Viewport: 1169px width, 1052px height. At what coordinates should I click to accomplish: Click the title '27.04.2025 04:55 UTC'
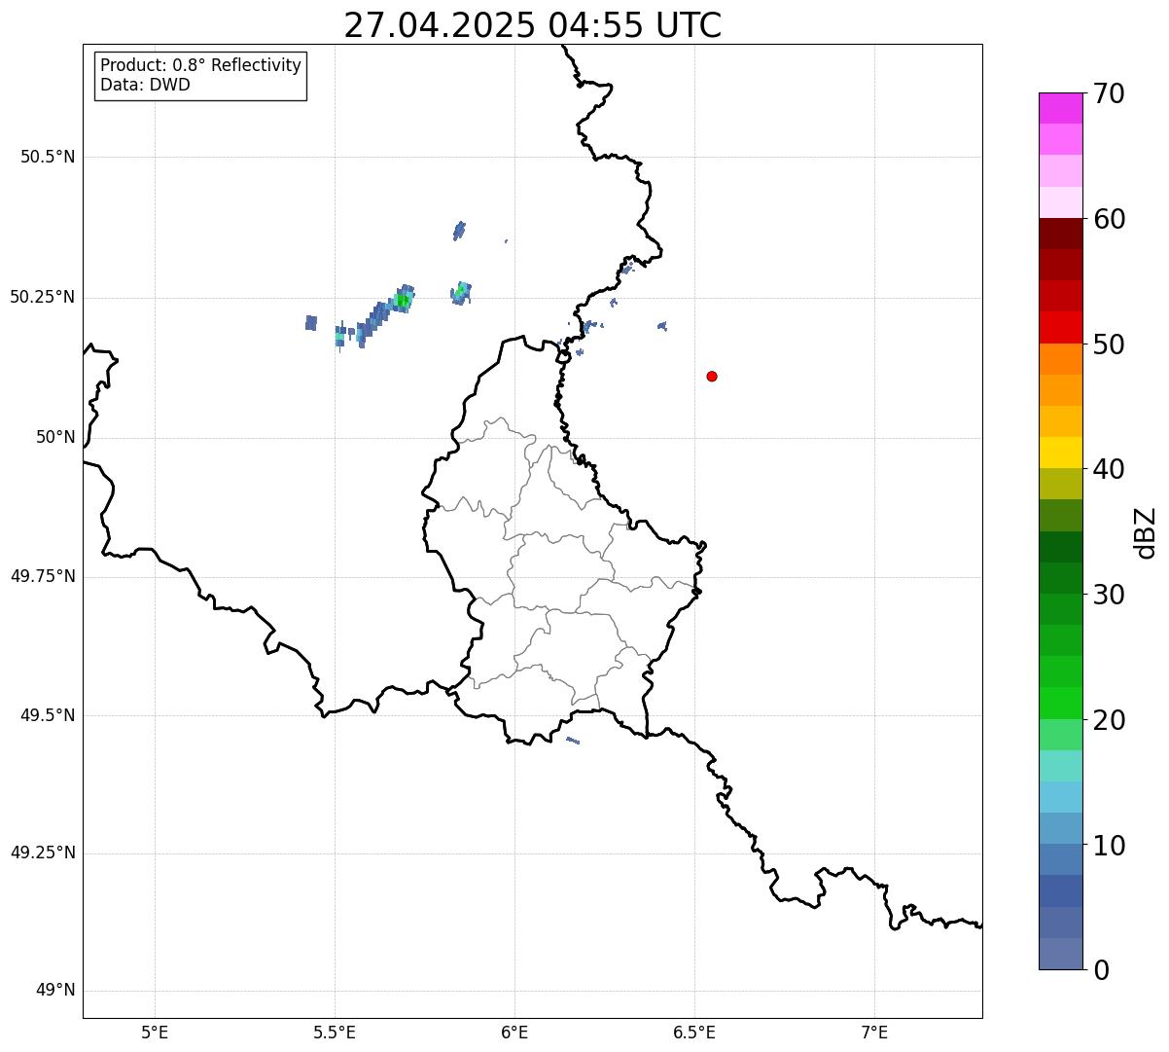coord(533,25)
